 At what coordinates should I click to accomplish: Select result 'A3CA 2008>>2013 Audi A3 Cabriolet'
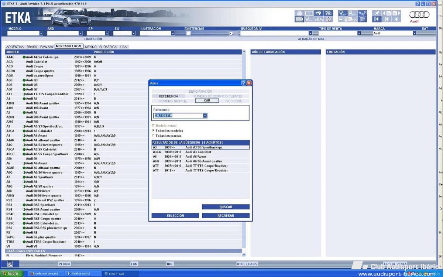[x=201, y=152]
